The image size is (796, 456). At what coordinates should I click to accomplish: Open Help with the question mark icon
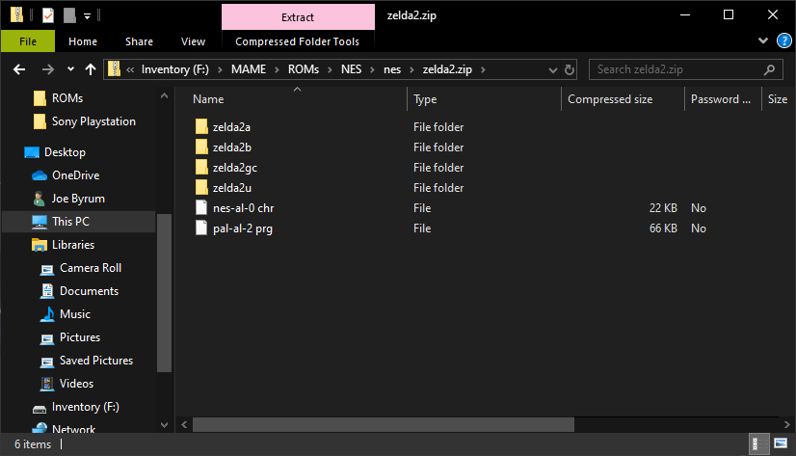coord(783,40)
